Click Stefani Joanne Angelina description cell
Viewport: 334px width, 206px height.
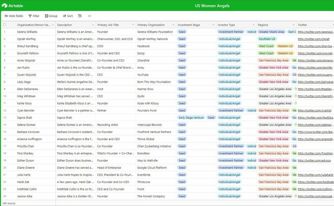[x=76, y=82]
